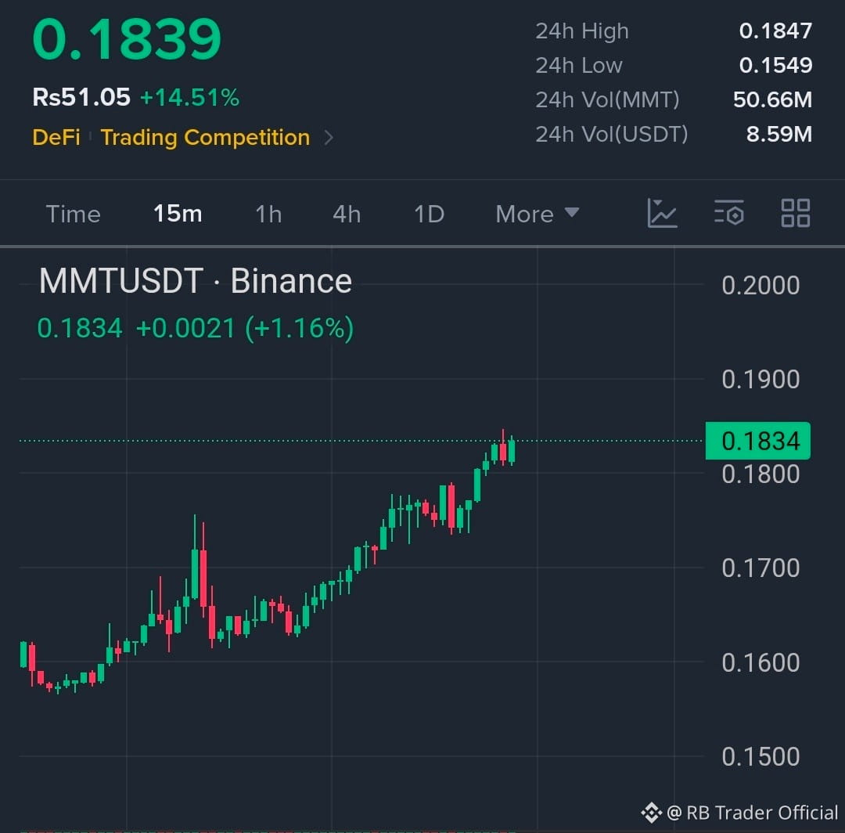Click the +0.0021 (+1.16%) chart change
The width and height of the screenshot is (845, 833).
245,328
